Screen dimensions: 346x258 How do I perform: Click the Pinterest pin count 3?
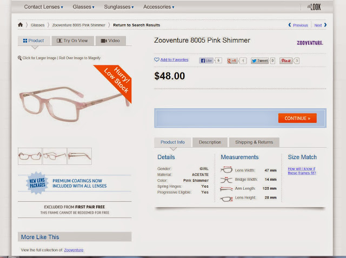pyautogui.click(x=297, y=61)
